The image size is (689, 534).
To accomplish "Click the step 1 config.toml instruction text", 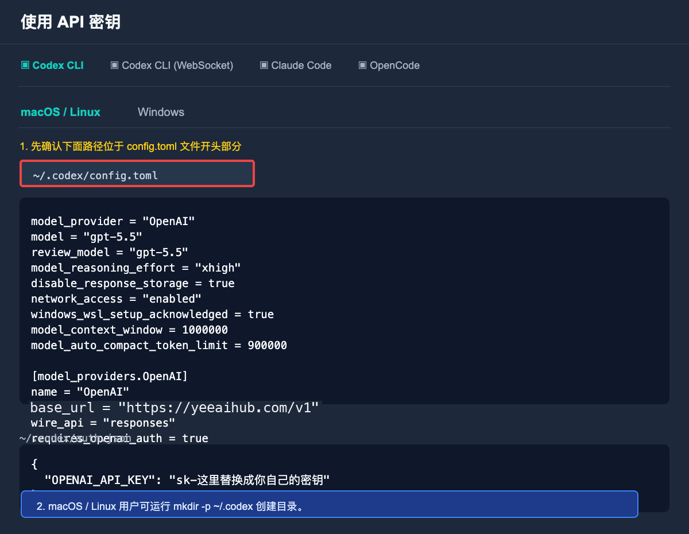I will [x=131, y=147].
